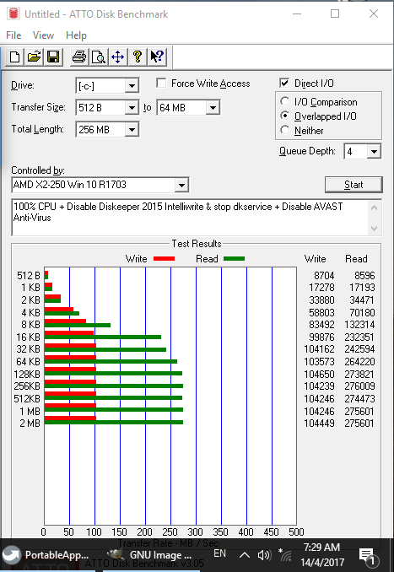Open the Help menu
Screen dimensions: 394x572
pyautogui.click(x=76, y=35)
